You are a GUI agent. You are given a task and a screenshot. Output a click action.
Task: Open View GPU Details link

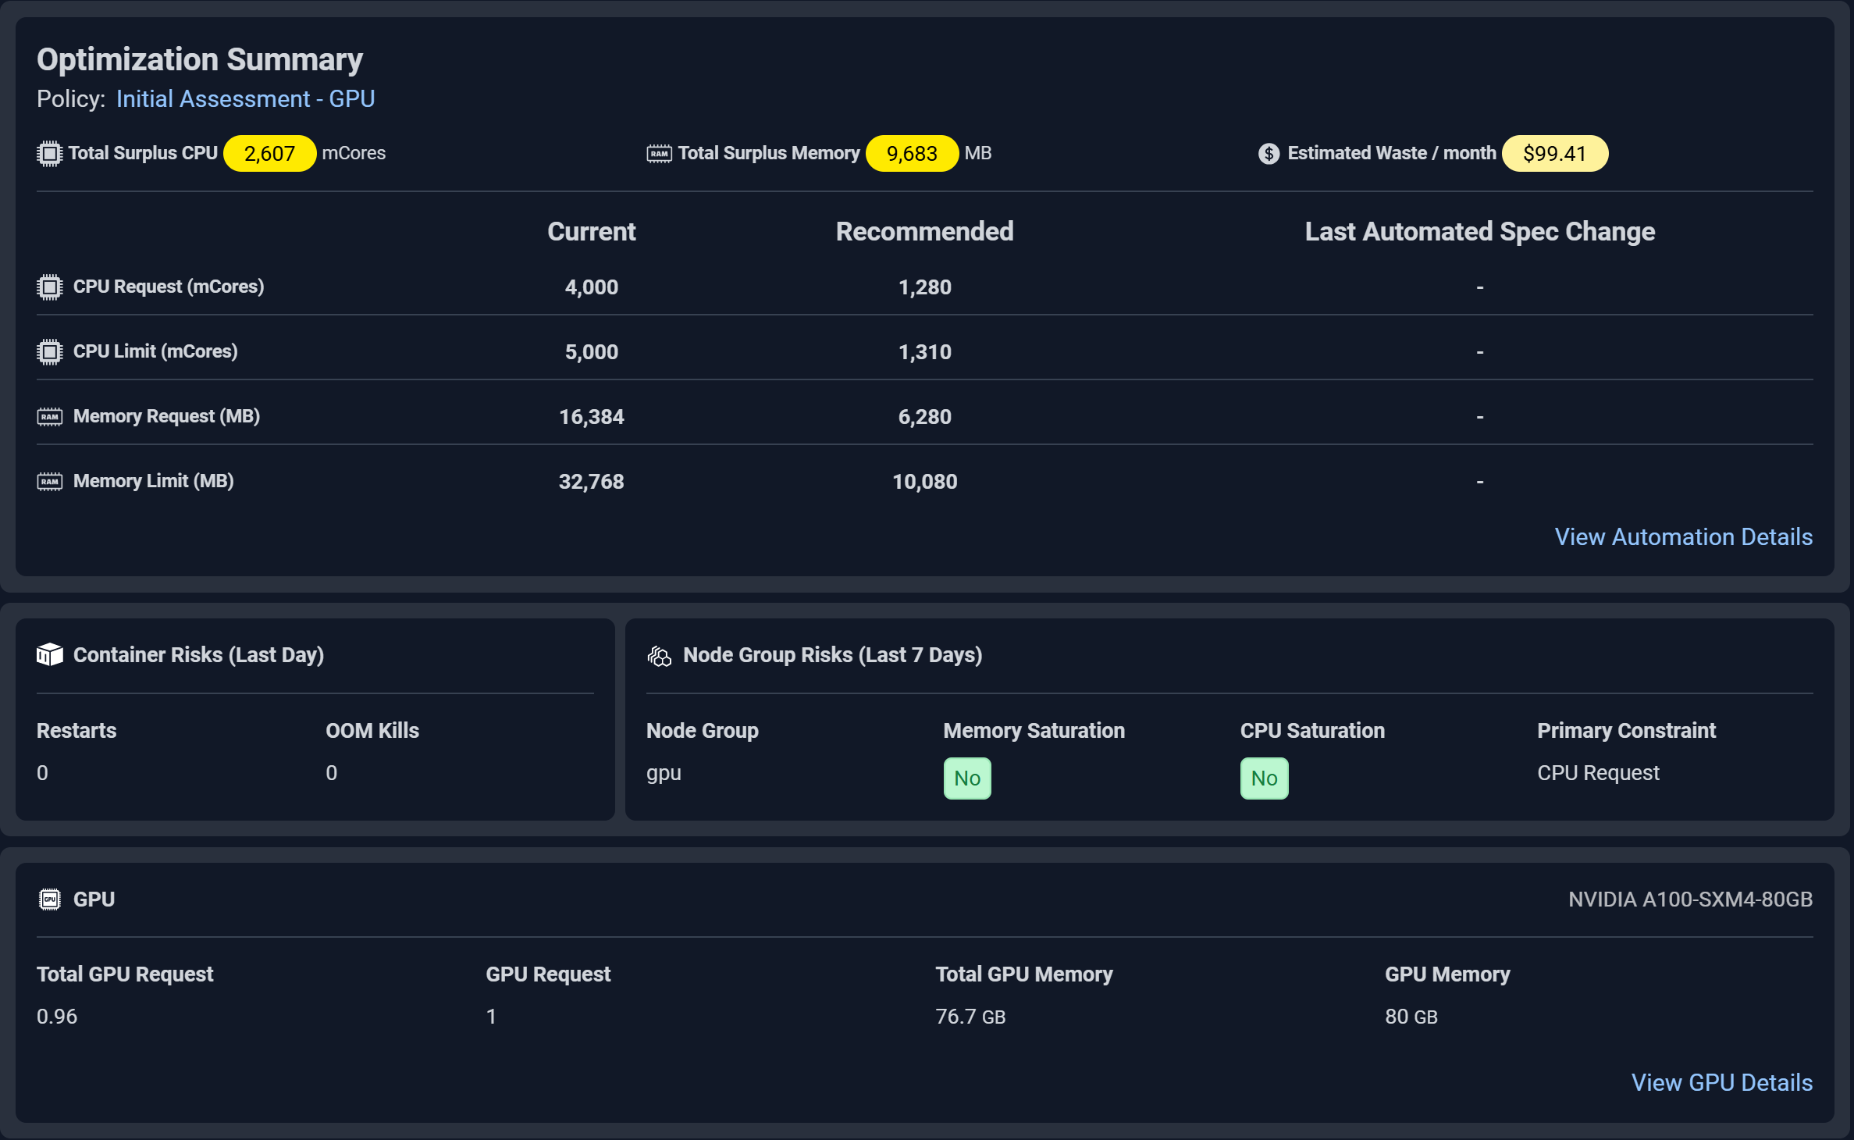click(x=1721, y=1082)
